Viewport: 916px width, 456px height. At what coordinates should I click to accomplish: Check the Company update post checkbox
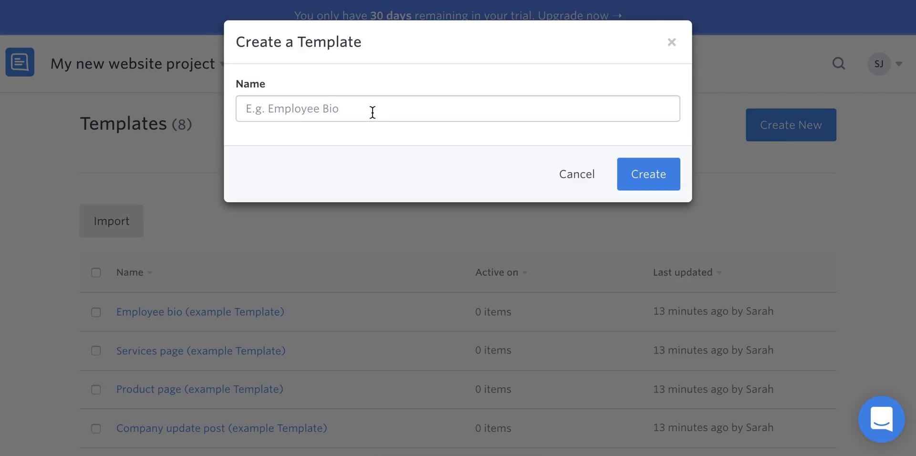coord(96,428)
